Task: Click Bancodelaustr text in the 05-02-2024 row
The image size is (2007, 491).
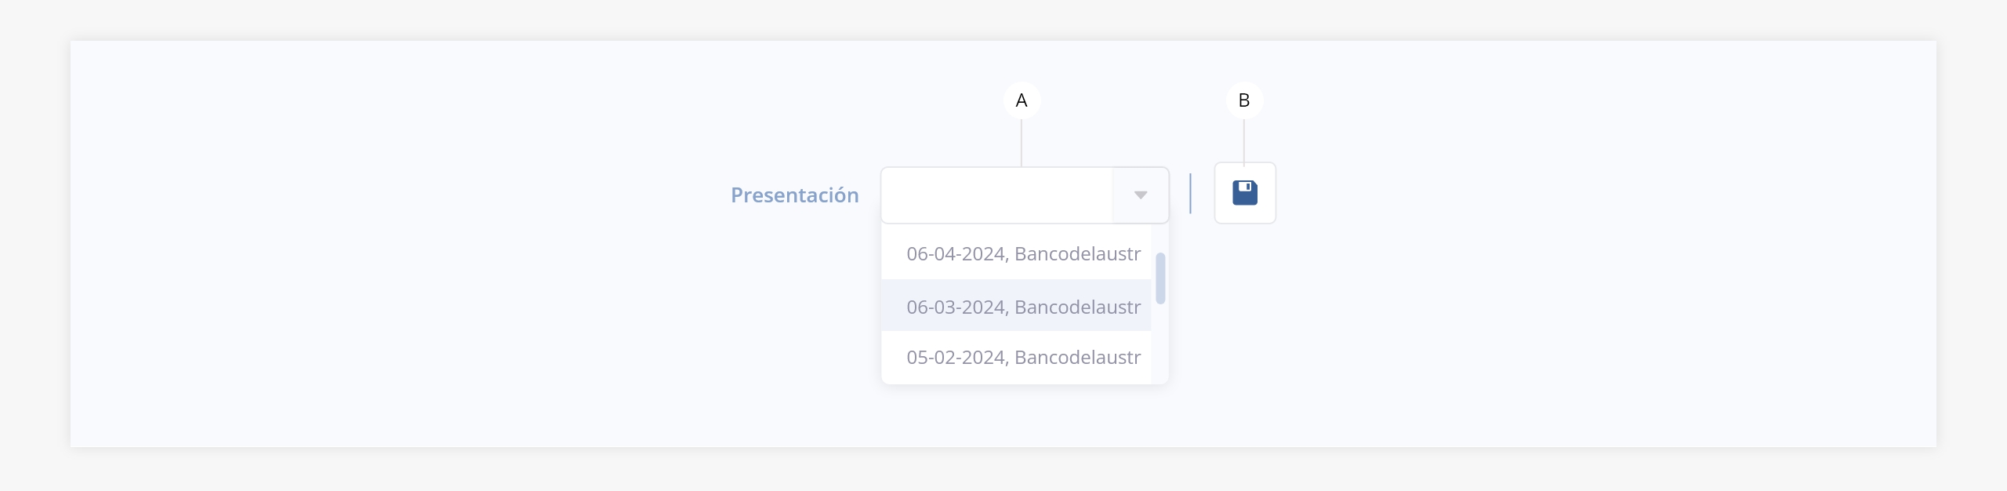Action: [x=1077, y=358]
